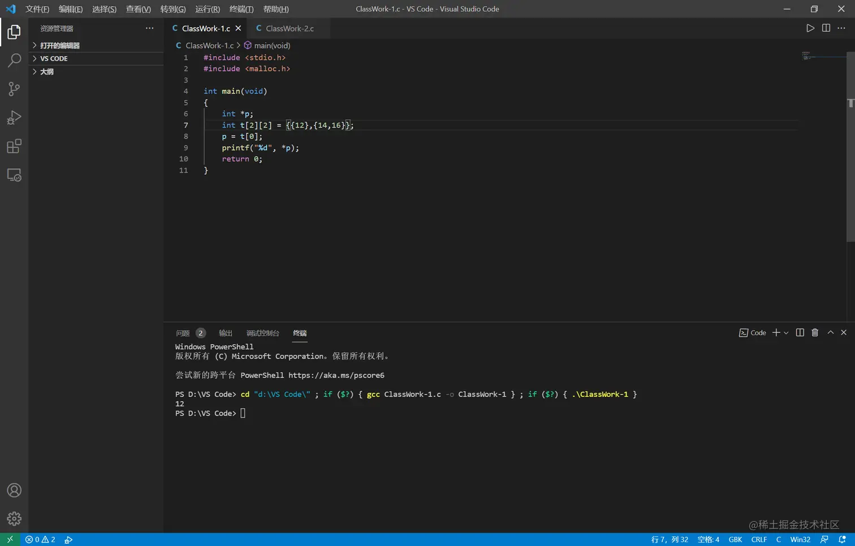Open the 选择(S) menu

click(104, 9)
